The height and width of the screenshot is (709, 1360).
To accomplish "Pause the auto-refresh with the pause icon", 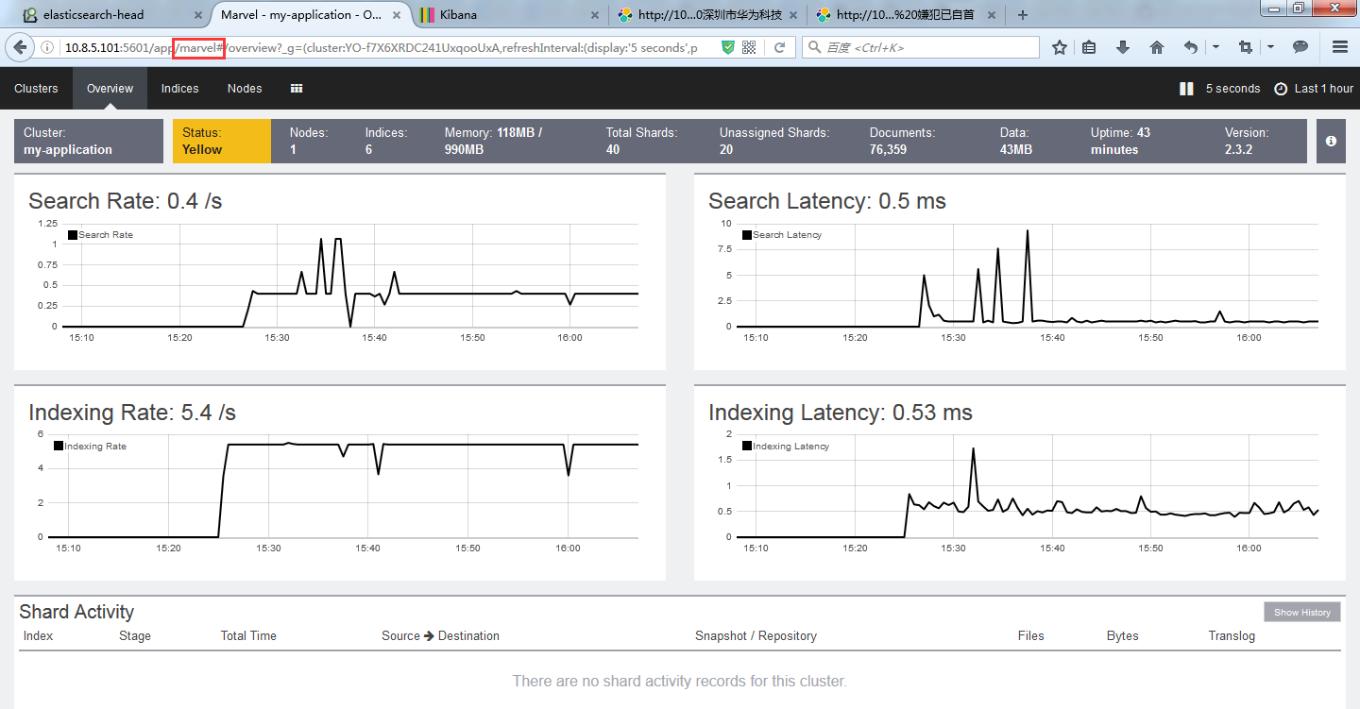I will (1186, 89).
